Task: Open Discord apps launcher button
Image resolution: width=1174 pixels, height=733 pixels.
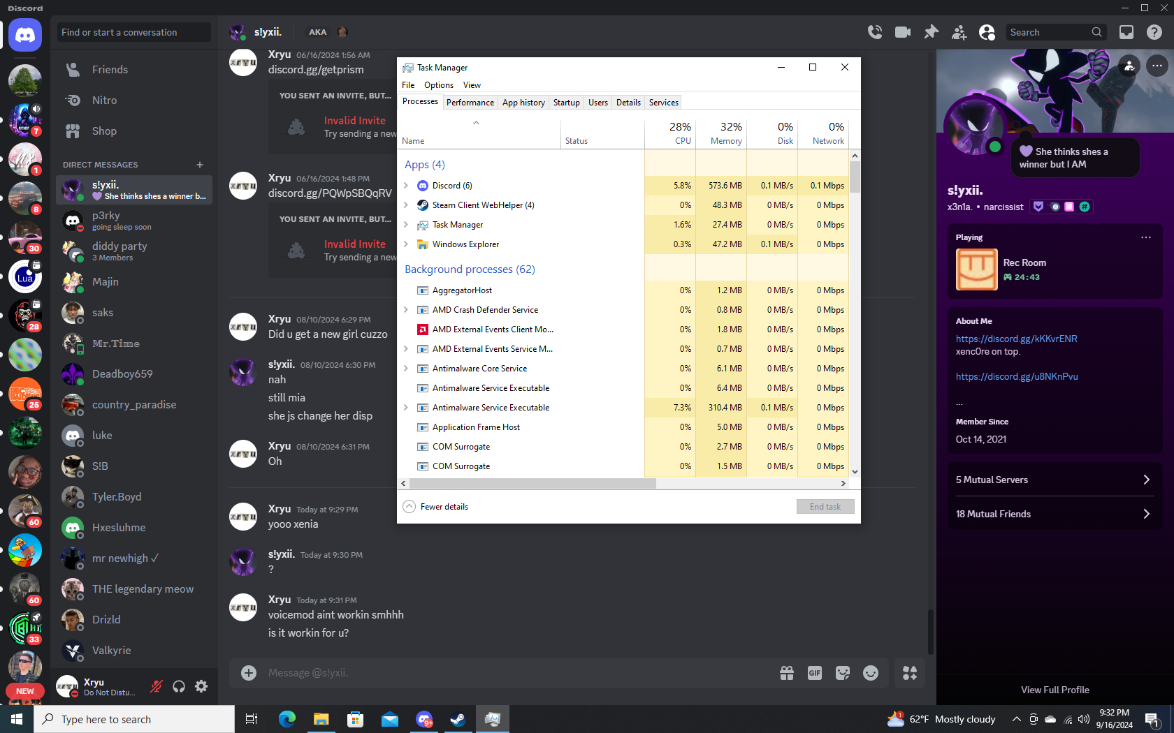Action: 910,673
